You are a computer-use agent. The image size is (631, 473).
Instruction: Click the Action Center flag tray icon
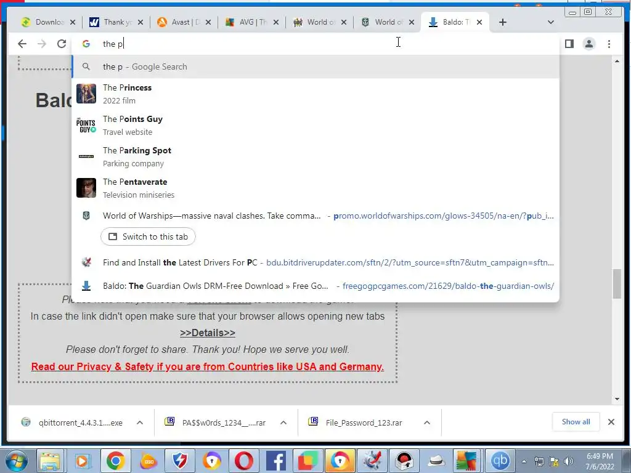tap(554, 461)
